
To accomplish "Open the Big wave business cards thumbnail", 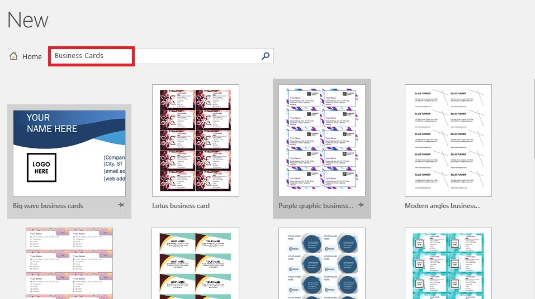I will pyautogui.click(x=69, y=153).
